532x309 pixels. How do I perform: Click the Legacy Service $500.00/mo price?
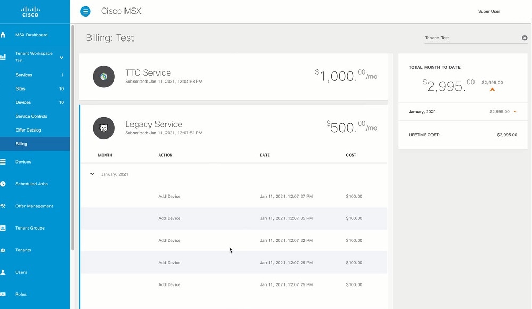click(352, 127)
